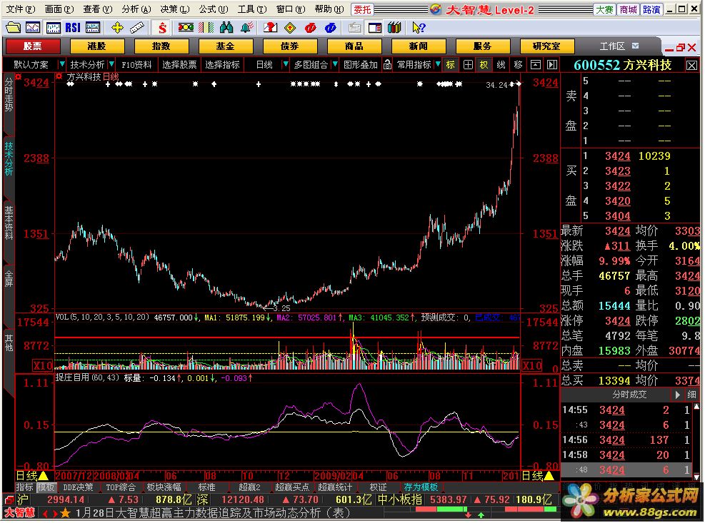Click the yellow diamond up-arrow icon
Image resolution: width=705 pixels, height=523 pixels.
point(291,28)
